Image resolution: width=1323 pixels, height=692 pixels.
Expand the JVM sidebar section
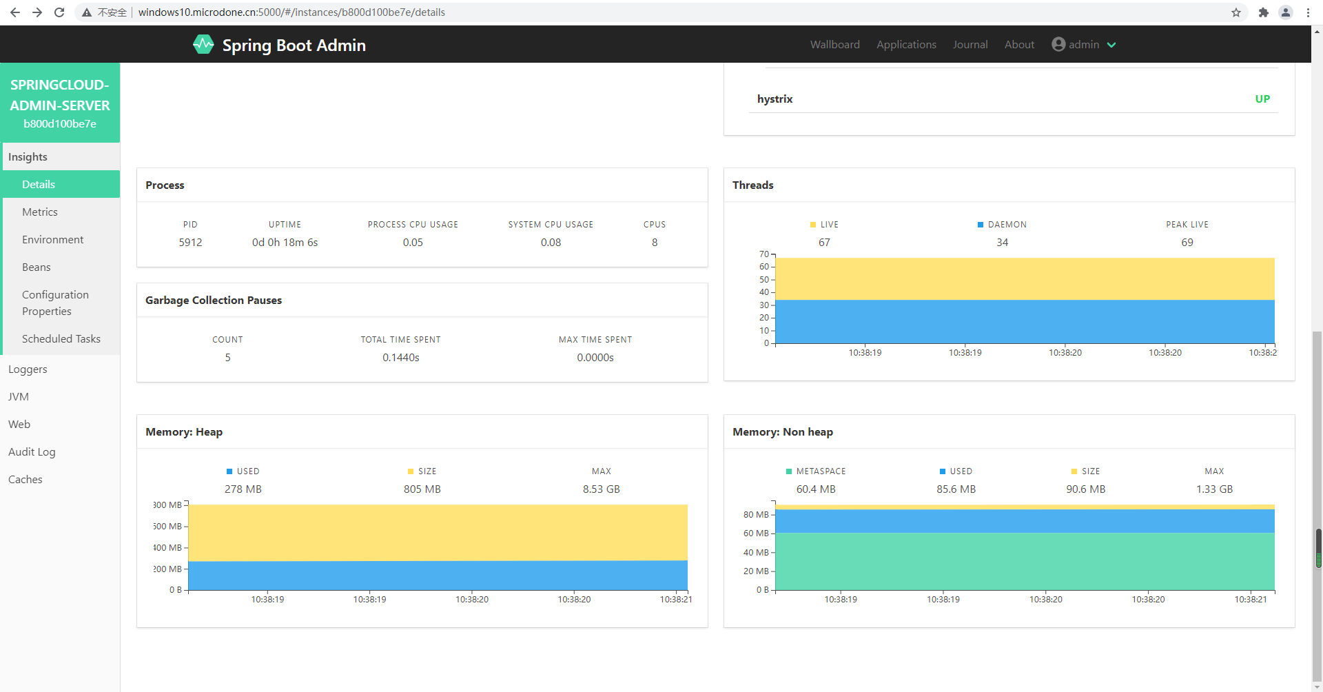pyautogui.click(x=60, y=396)
